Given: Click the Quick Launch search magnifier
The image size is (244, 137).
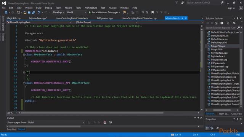Looking at the screenshot, I should pos(222,3).
